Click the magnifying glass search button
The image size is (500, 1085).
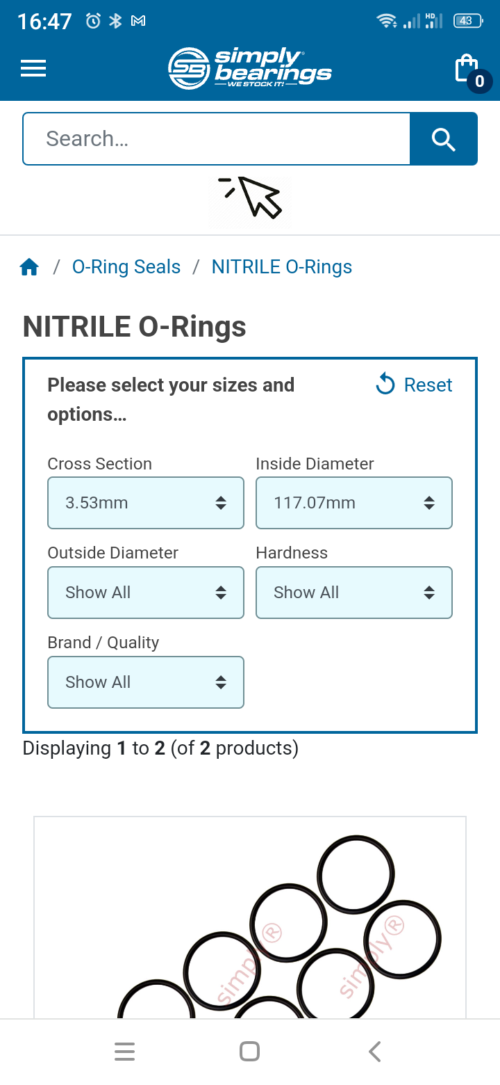click(443, 139)
